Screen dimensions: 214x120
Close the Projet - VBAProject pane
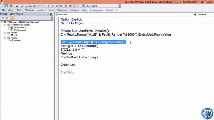pos(51,14)
